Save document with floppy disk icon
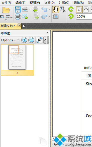Screen dimensions: 92x147 click(18, 9)
